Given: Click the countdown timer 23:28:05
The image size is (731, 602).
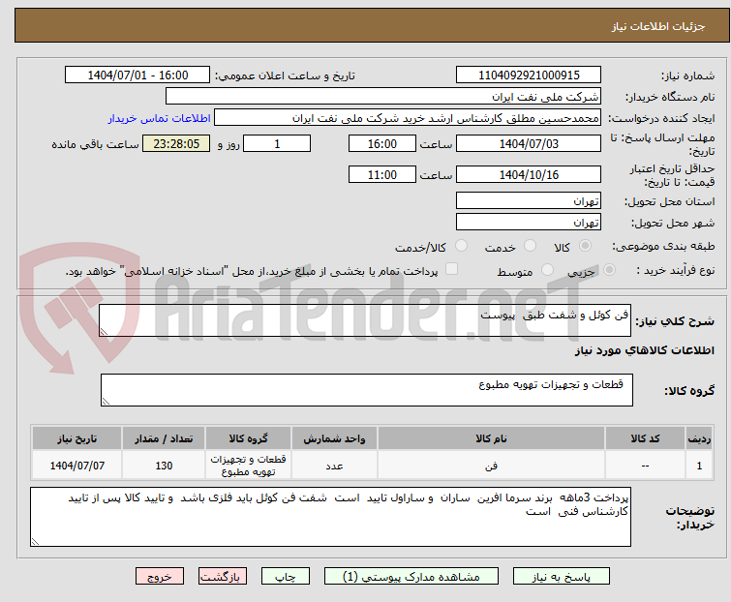Looking at the screenshot, I should pyautogui.click(x=176, y=143).
